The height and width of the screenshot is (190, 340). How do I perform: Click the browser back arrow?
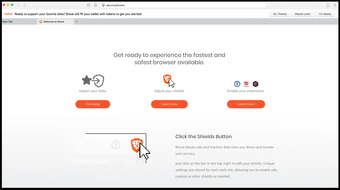click(18, 5)
